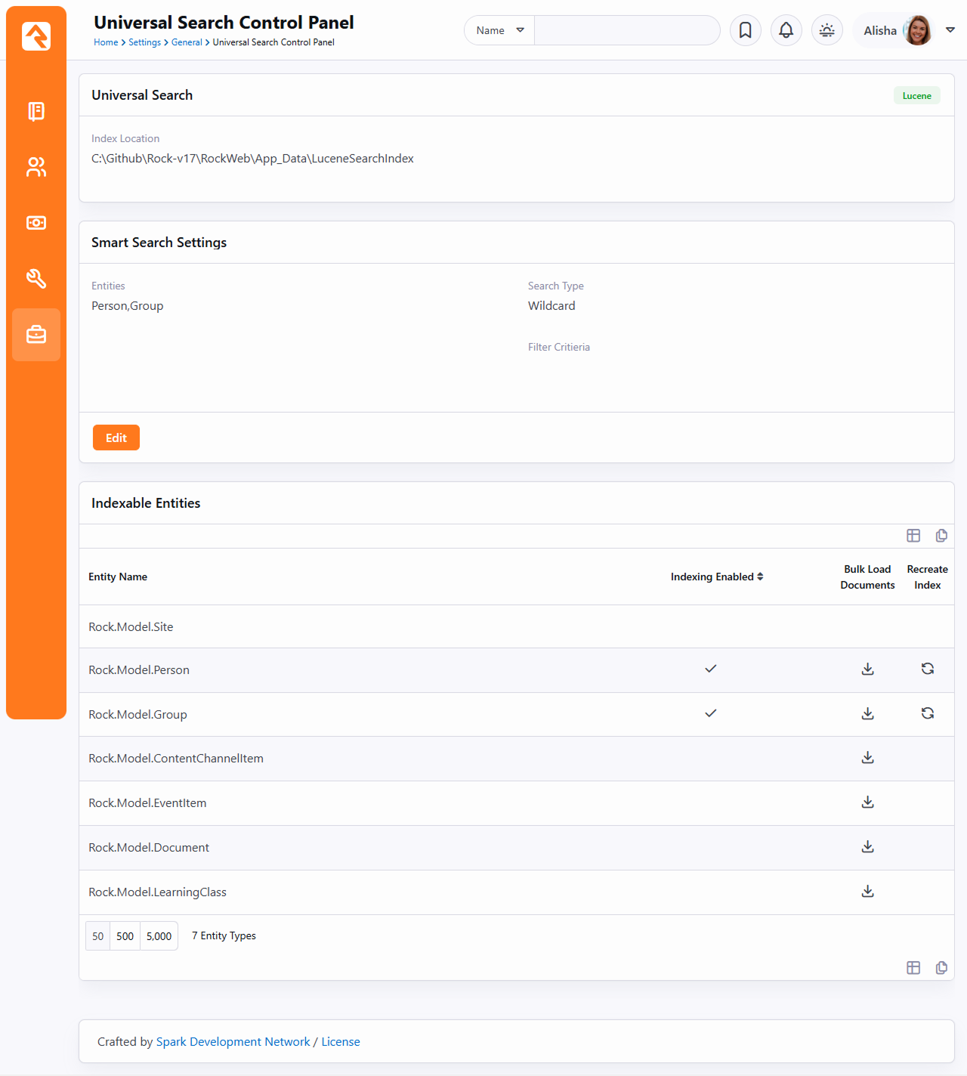
Task: Open Spark Development Network link
Action: point(233,1041)
